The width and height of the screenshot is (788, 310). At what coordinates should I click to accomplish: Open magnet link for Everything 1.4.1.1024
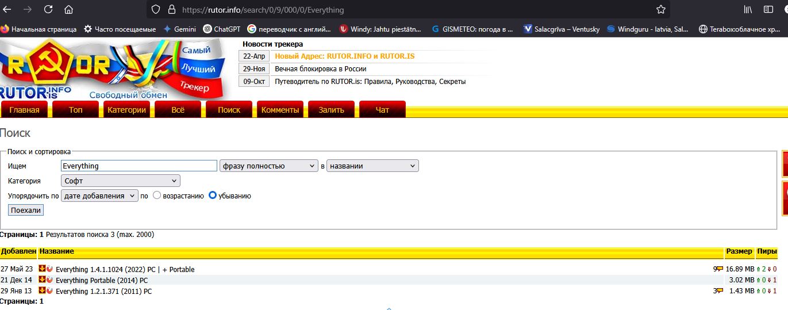[49, 269]
